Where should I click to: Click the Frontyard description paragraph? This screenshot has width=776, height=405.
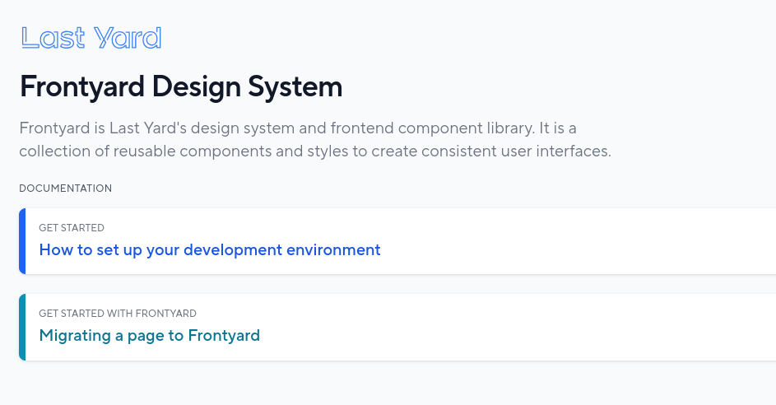314,140
